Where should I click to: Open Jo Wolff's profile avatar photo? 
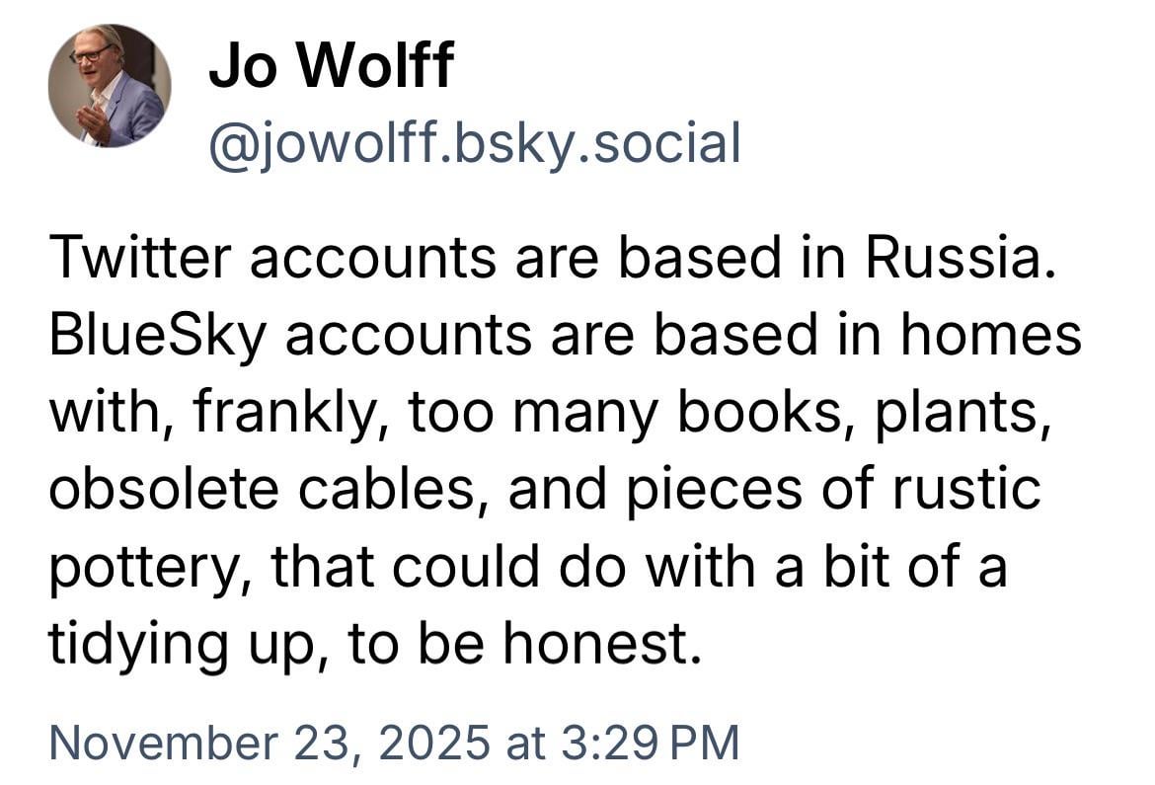[x=109, y=86]
